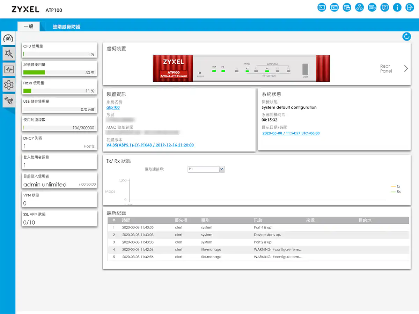Open the Quick Setup wizard wand icon
The width and height of the screenshot is (419, 314).
[8, 54]
